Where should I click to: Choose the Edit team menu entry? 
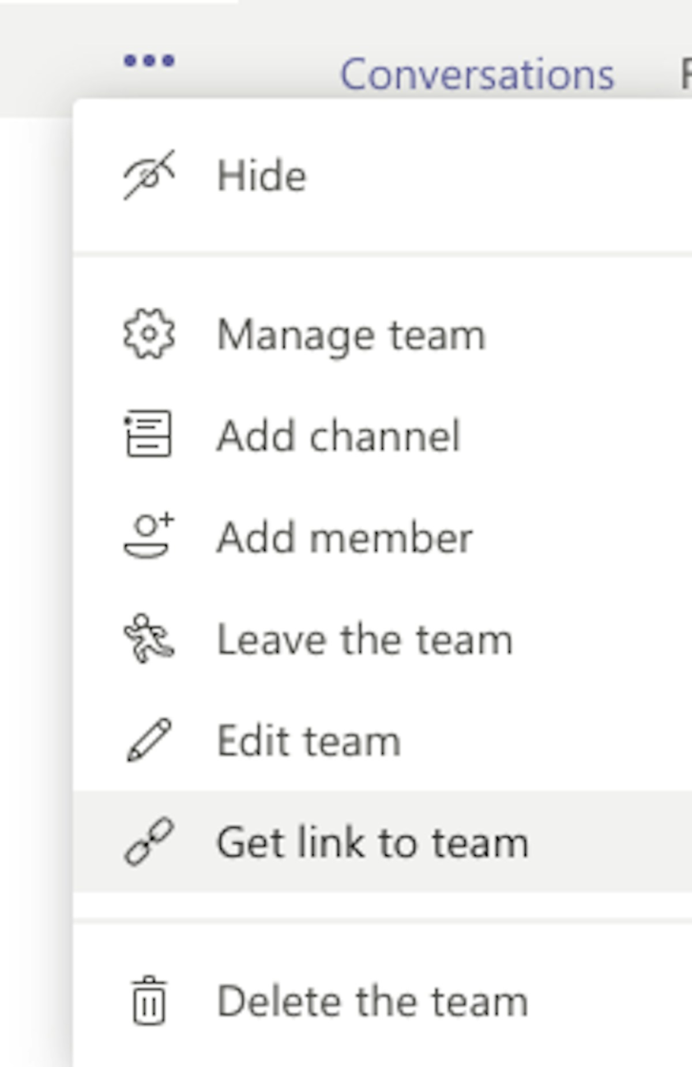309,741
